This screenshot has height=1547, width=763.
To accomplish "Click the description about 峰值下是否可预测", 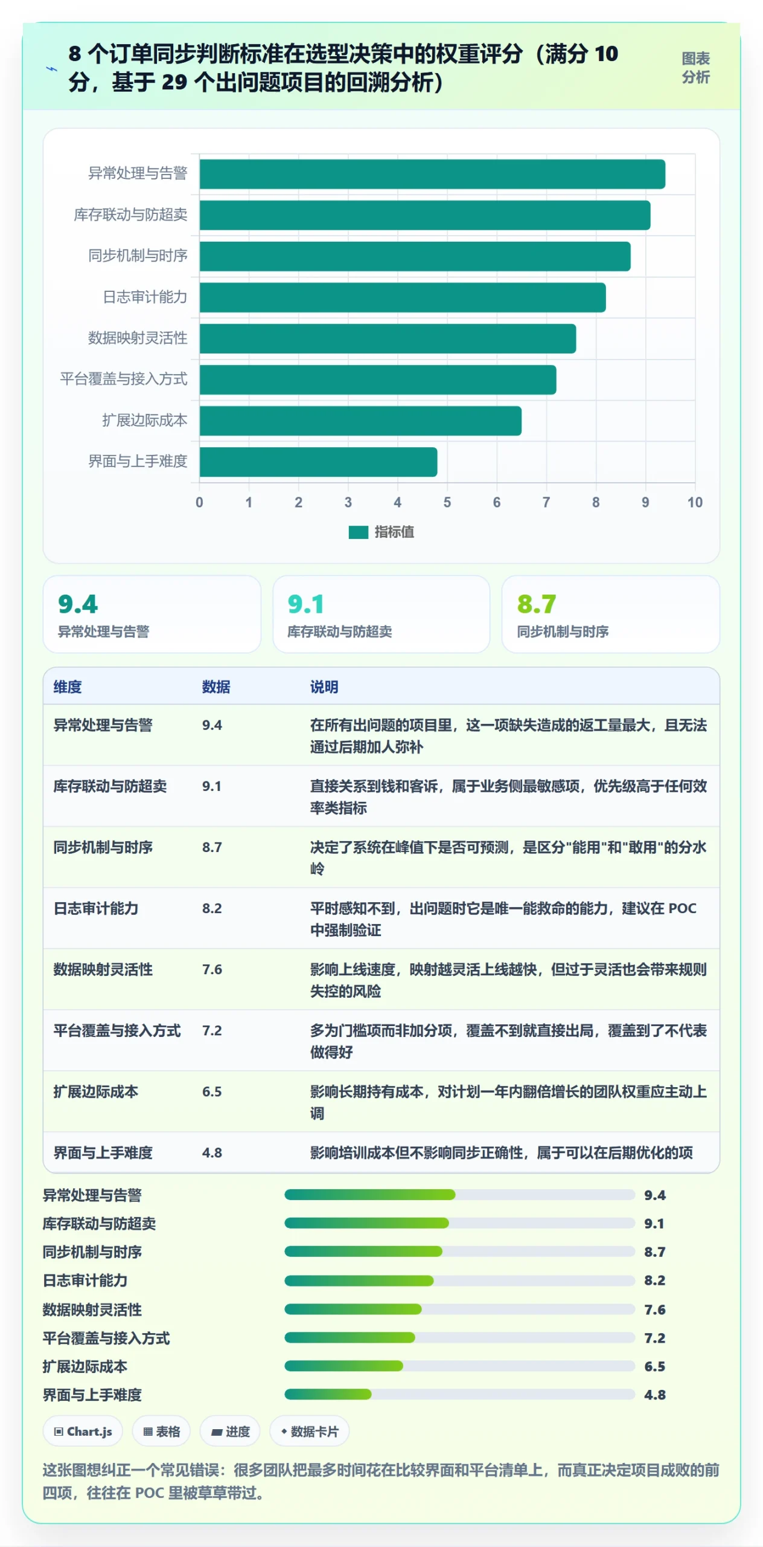I will 508,857.
